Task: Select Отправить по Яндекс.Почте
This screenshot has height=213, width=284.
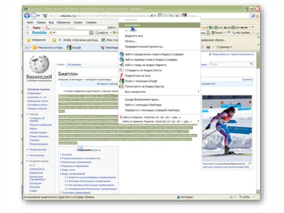Action: (159, 70)
